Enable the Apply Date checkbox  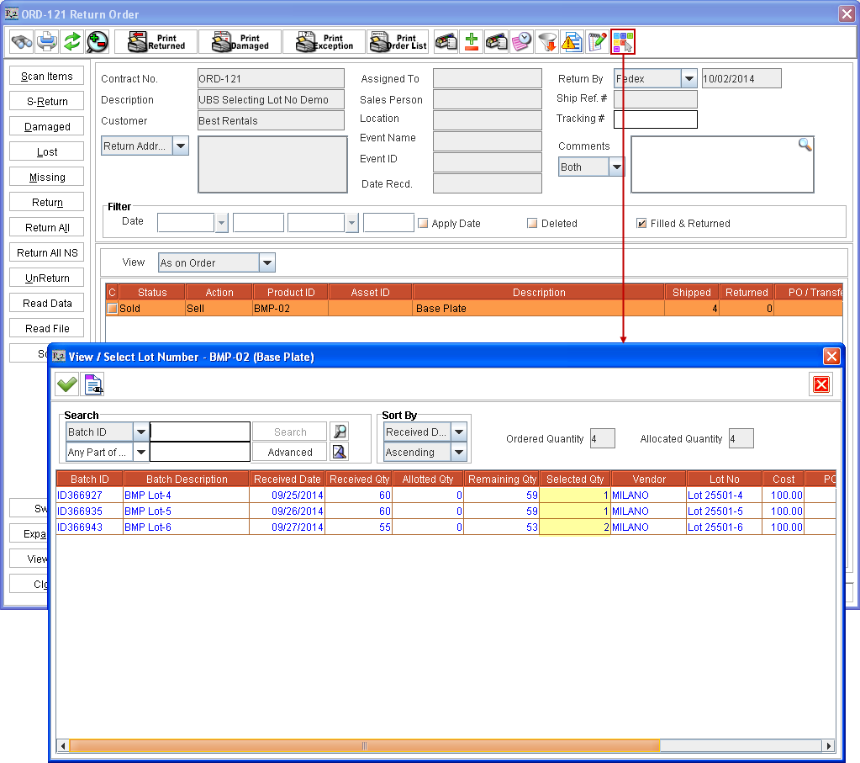coord(423,222)
